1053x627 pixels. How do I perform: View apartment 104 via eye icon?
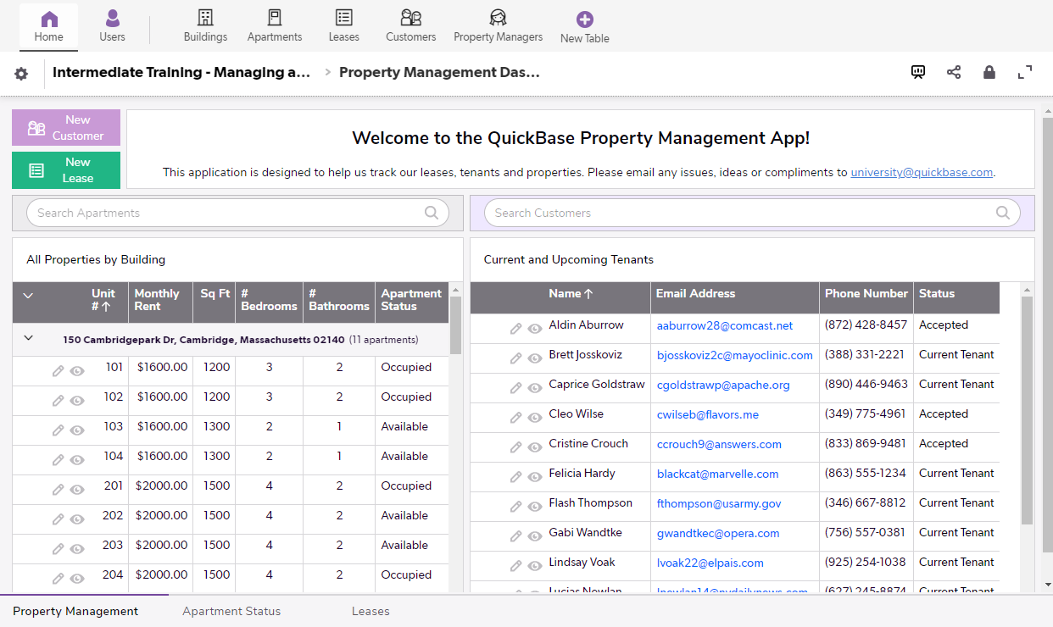(x=77, y=460)
